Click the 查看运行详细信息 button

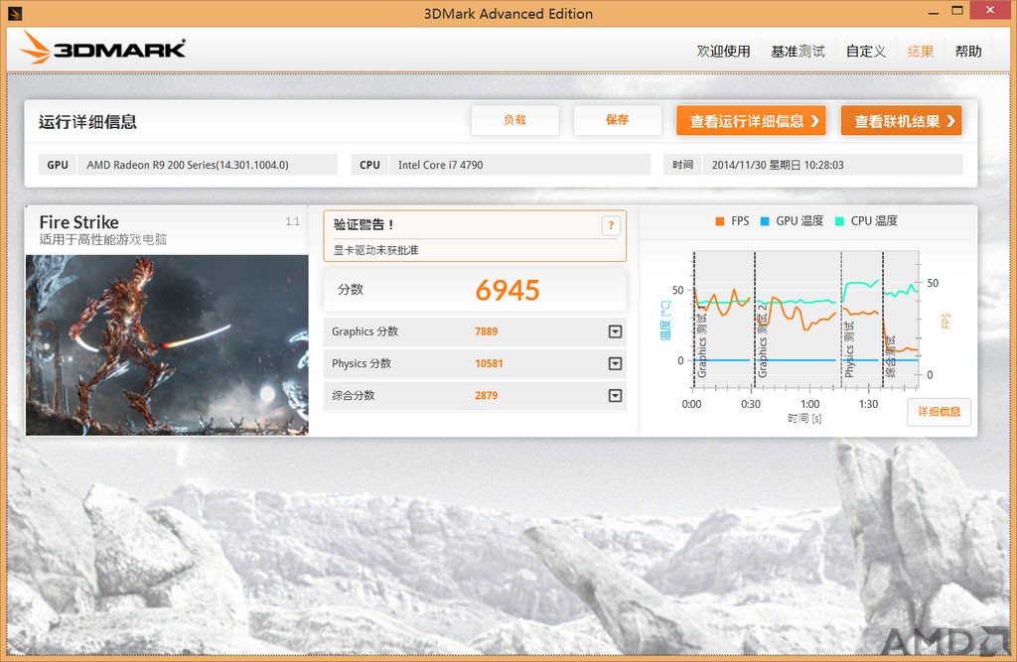pyautogui.click(x=751, y=121)
